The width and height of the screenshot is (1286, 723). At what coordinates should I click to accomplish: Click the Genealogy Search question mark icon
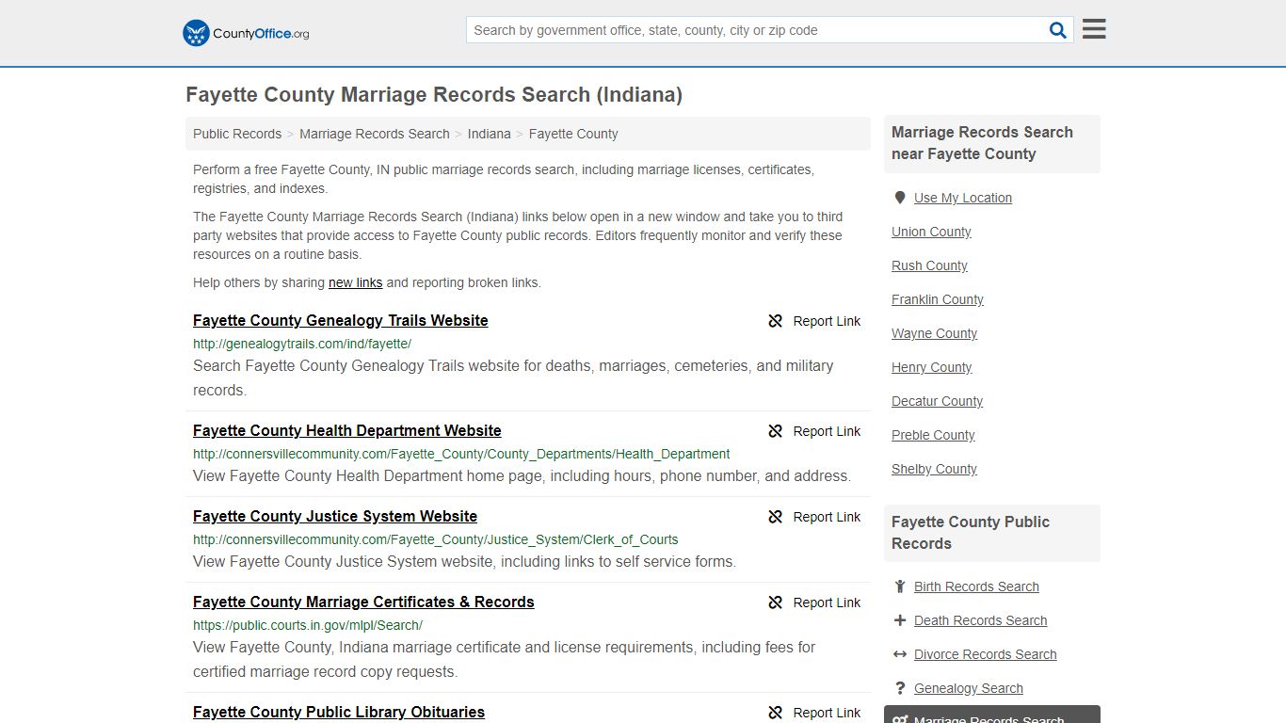point(900,688)
